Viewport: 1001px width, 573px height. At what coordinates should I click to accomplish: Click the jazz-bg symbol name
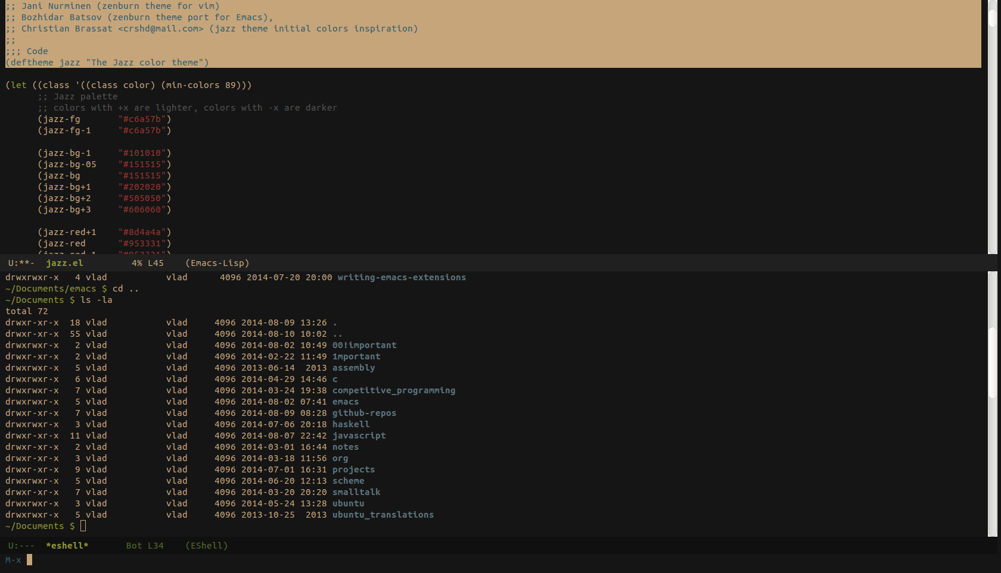pyautogui.click(x=61, y=176)
